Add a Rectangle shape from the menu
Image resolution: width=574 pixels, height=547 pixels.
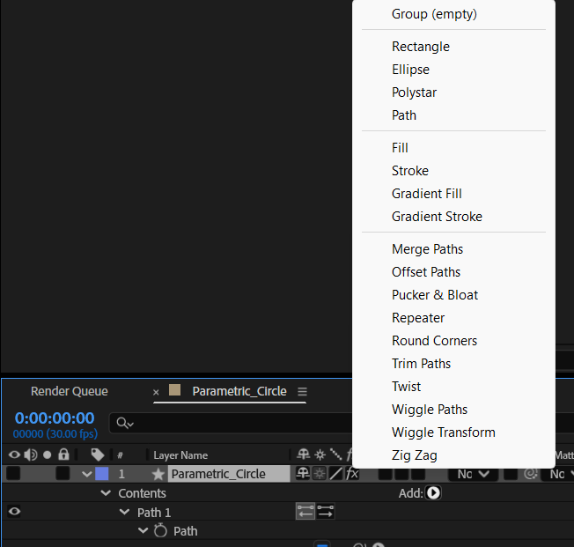point(421,47)
